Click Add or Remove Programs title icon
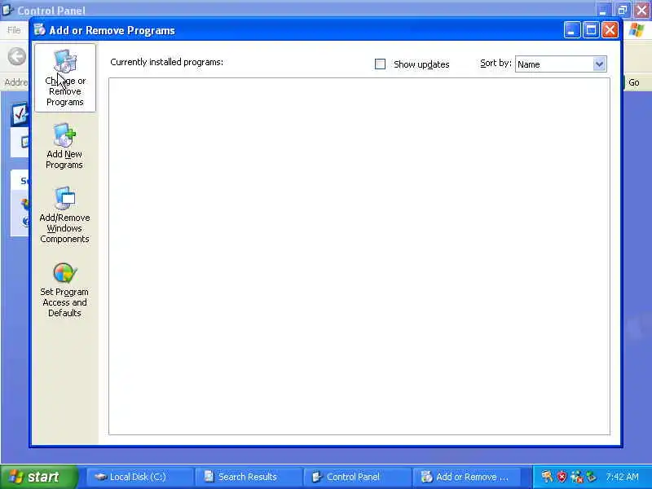The image size is (652, 489). click(x=40, y=30)
